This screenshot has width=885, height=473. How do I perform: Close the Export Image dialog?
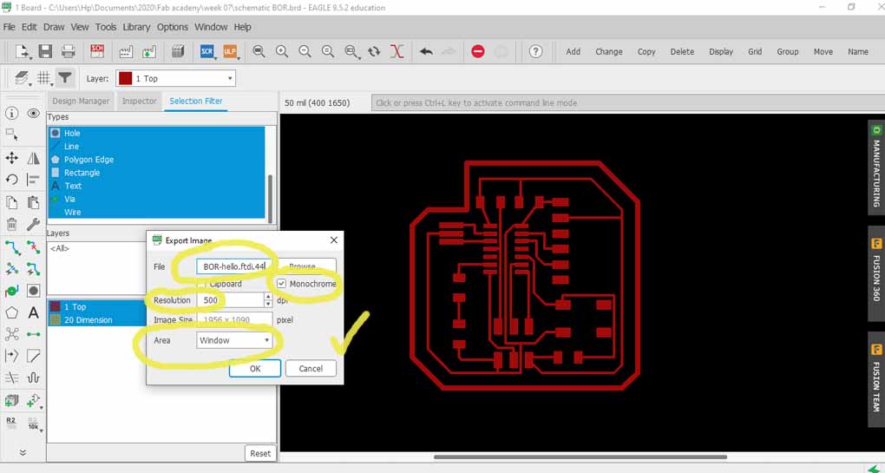[x=333, y=240]
